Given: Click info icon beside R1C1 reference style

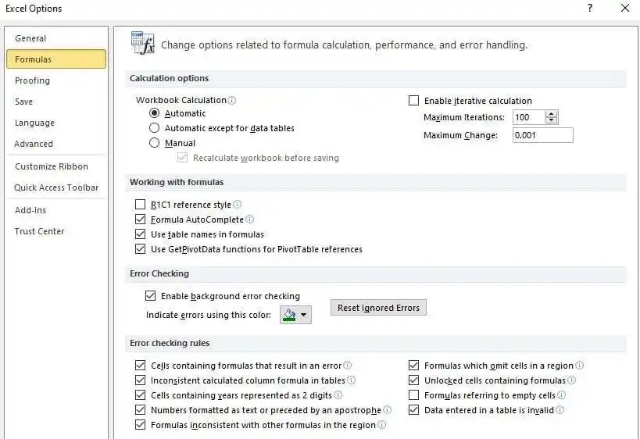Looking at the screenshot, I should click(237, 205).
